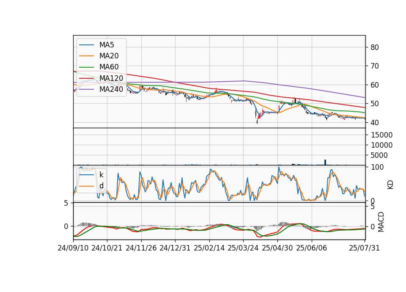Click the price axis value 40
This screenshot has height=292, width=406.
pyautogui.click(x=374, y=123)
